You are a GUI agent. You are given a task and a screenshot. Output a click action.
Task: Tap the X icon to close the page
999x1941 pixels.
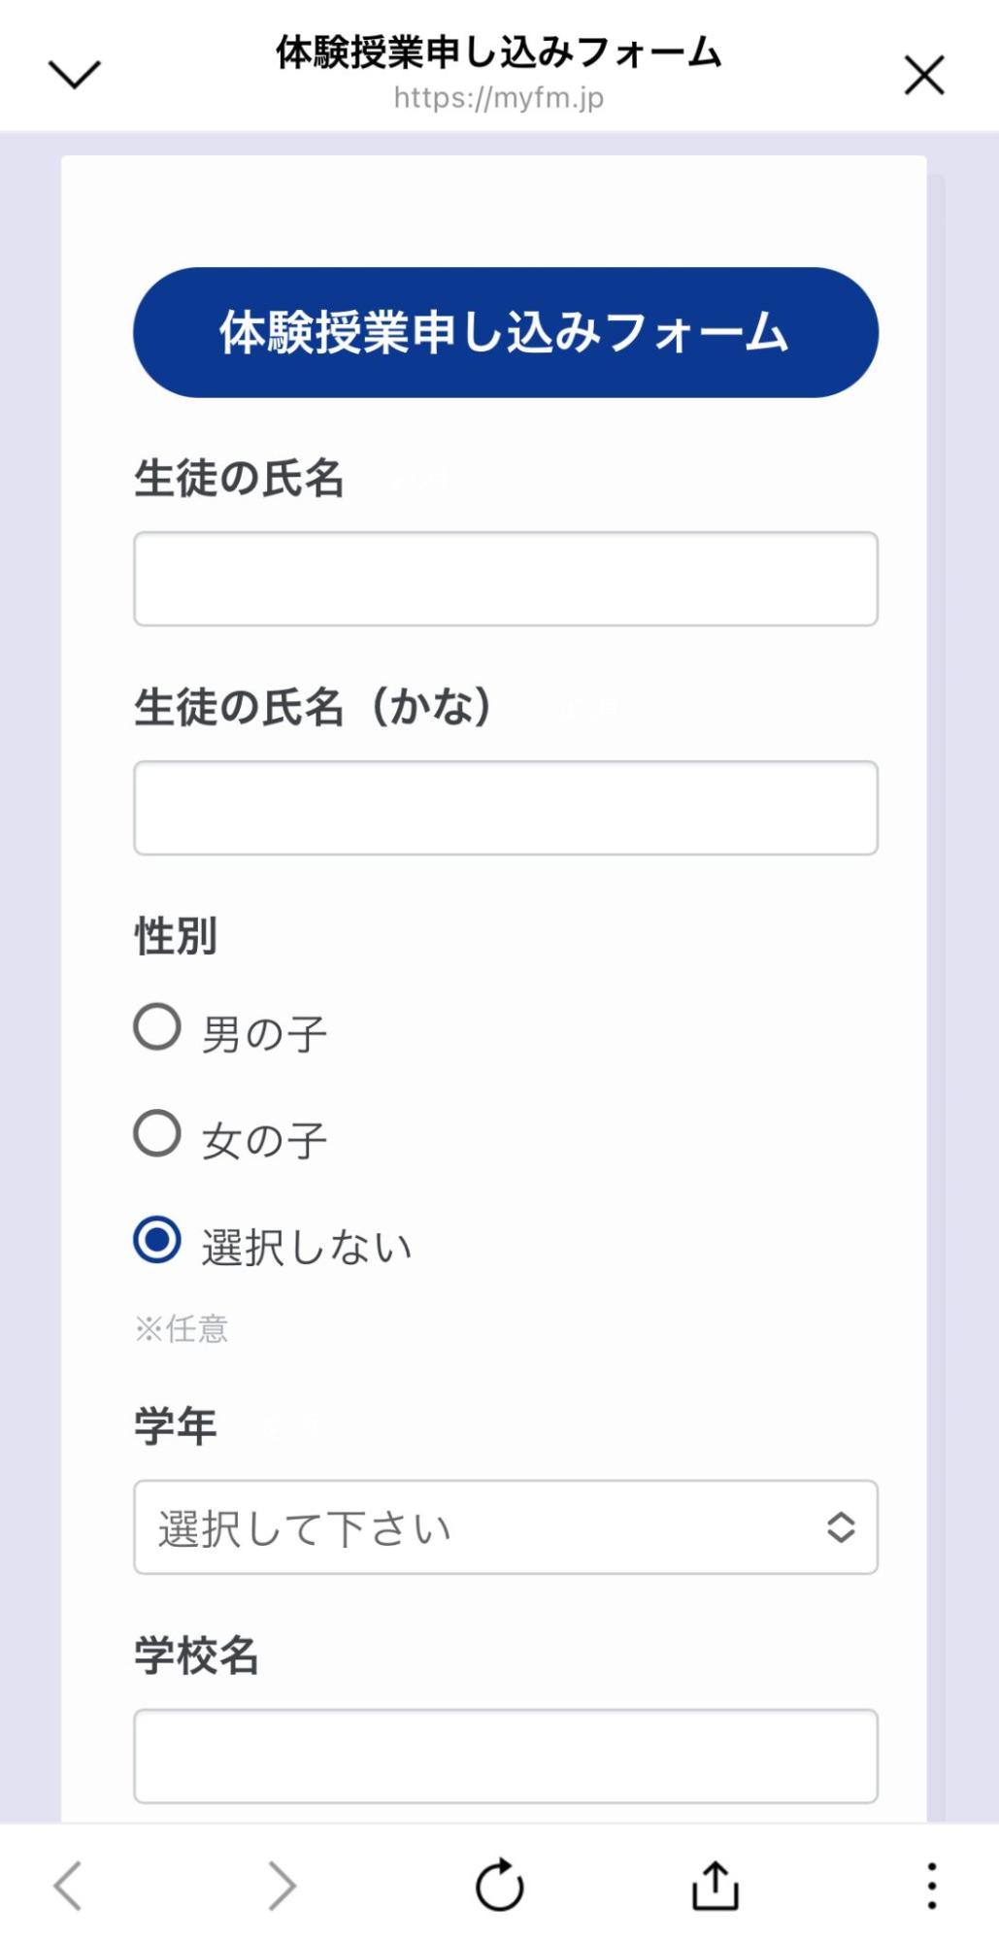923,75
